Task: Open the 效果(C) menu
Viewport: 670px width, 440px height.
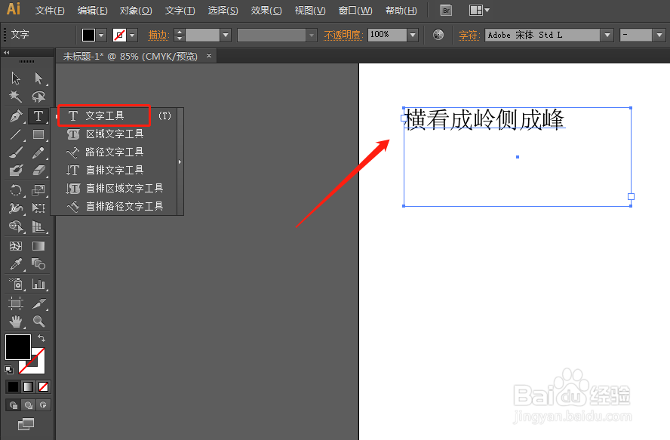Action: (x=266, y=11)
